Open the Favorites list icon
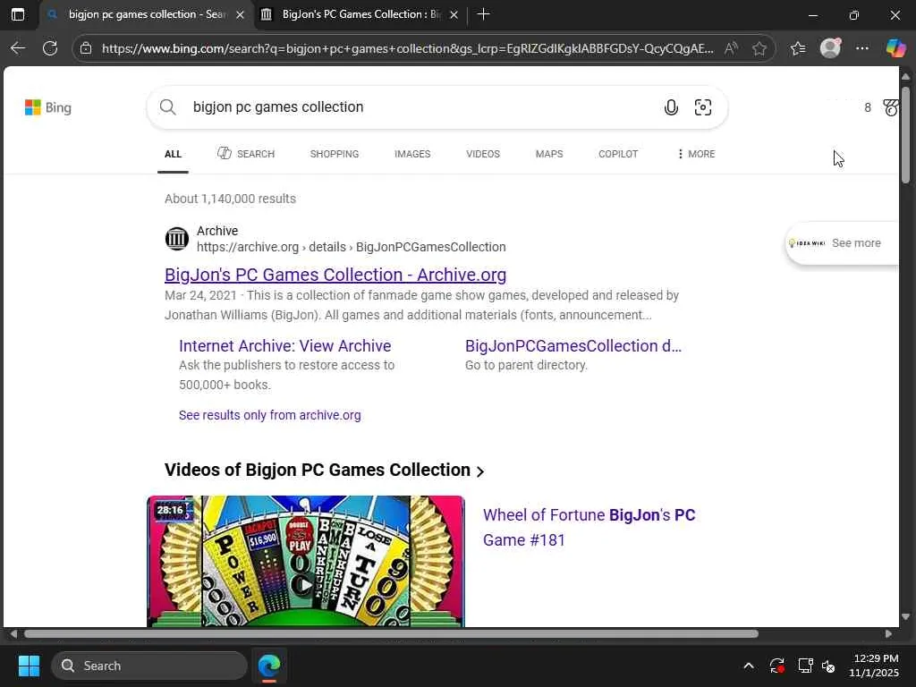This screenshot has height=687, width=916. pos(798,48)
